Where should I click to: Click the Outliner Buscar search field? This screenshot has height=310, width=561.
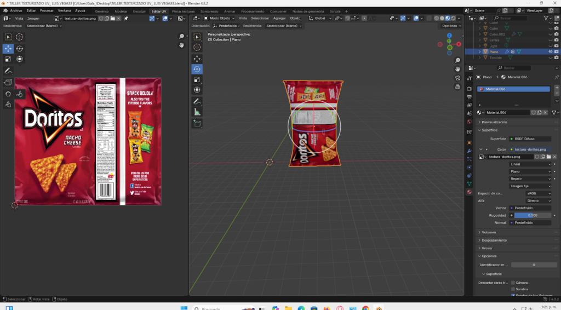pos(511,18)
